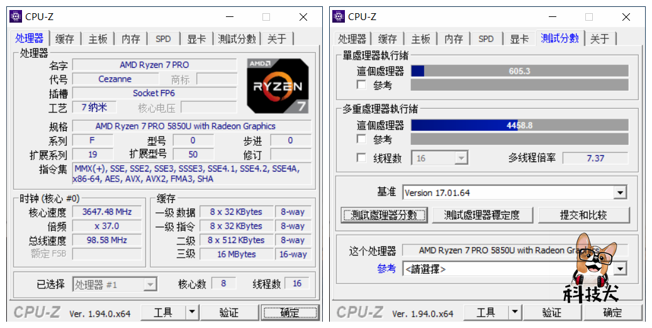Click the 核心速度 value 3647.48 MHz
The image size is (652, 328).
(x=107, y=212)
